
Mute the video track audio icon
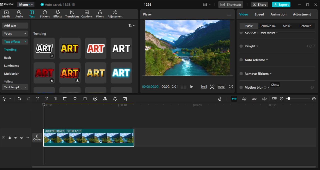[x=21, y=138]
